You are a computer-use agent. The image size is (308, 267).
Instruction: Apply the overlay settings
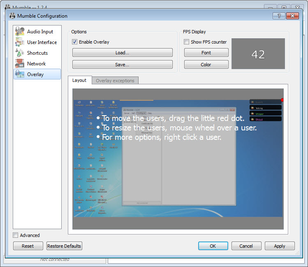(x=280, y=246)
